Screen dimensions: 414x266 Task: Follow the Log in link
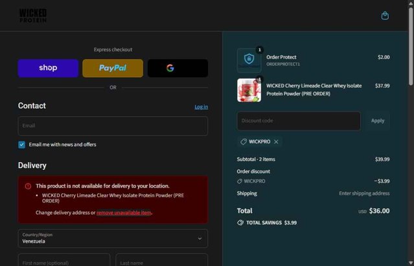coord(201,107)
